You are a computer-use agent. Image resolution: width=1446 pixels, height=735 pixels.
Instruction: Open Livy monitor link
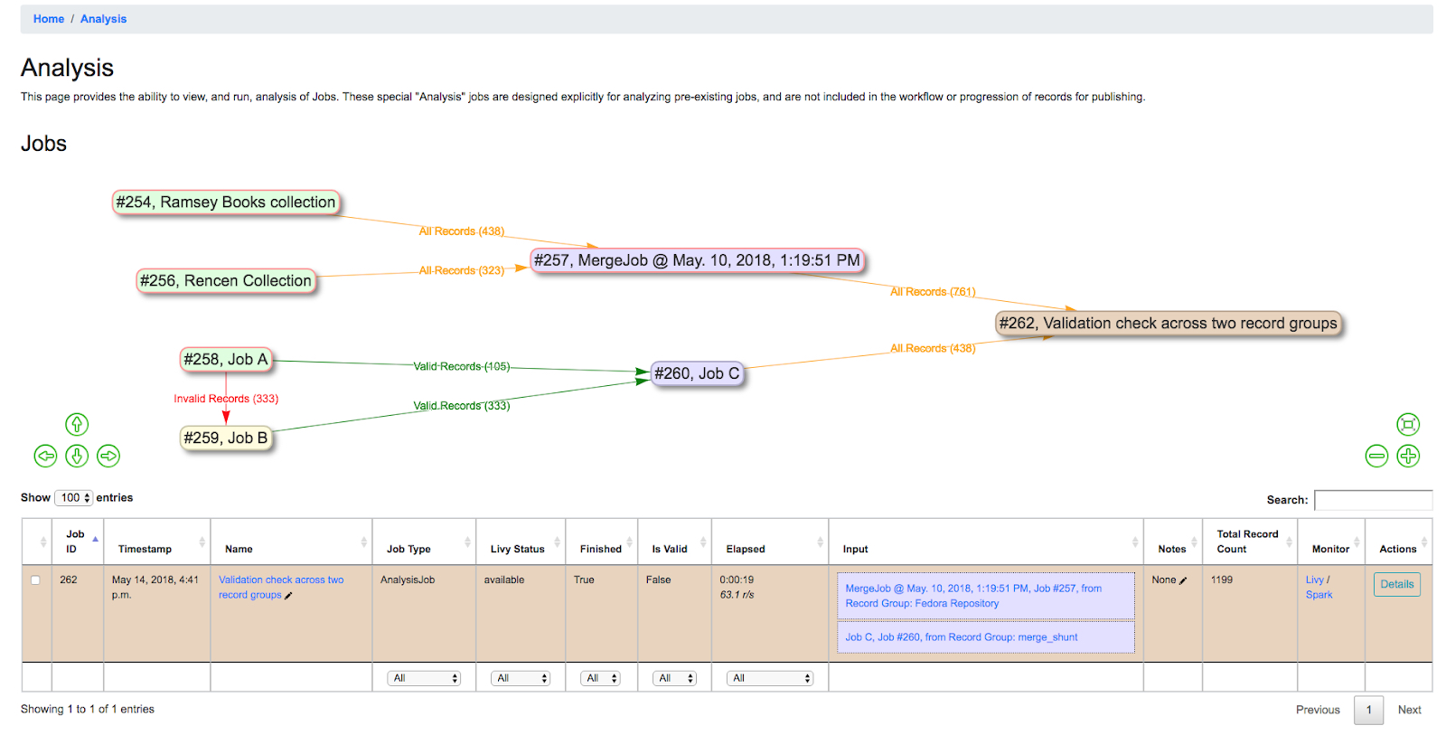click(1314, 580)
